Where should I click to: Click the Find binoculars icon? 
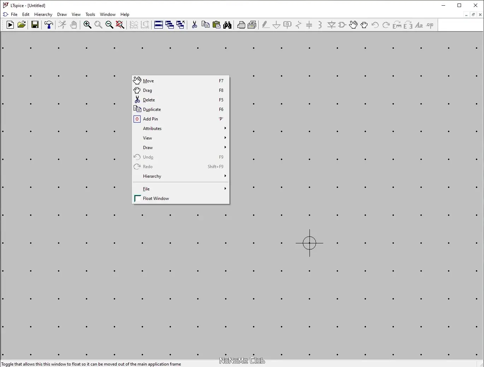tap(227, 25)
